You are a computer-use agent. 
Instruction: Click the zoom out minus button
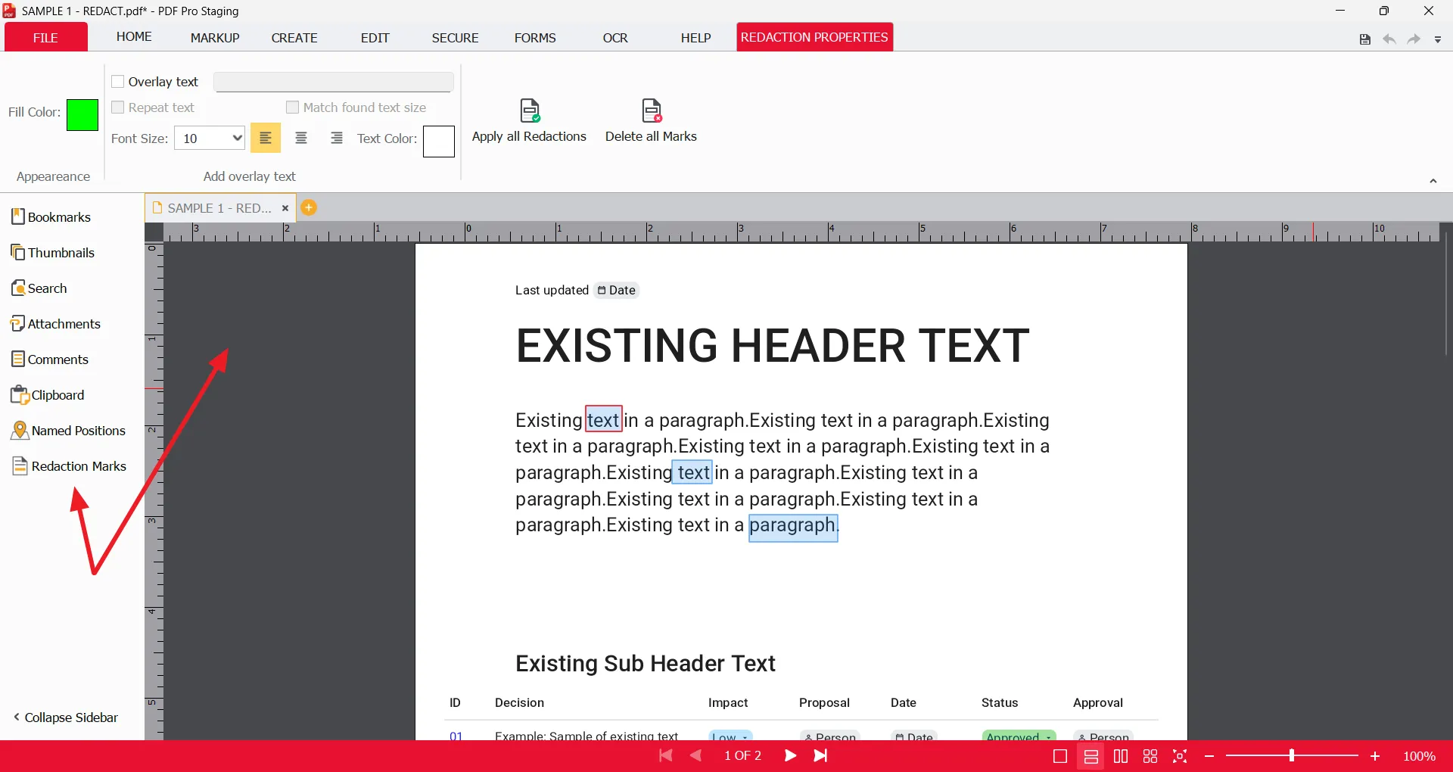(1209, 756)
